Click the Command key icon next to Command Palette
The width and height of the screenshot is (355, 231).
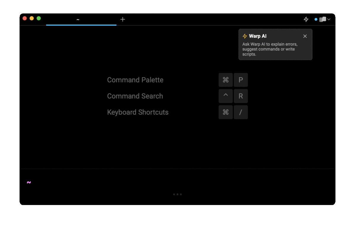tap(226, 80)
